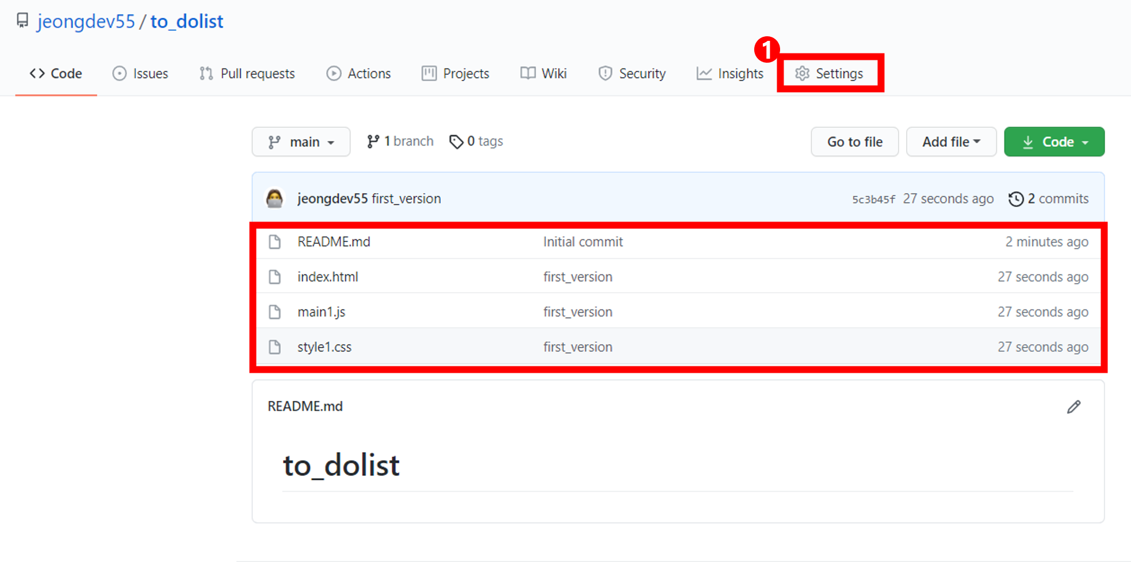Screen dimensions: 1131x562
Task: Click the 27 seconds ago timestamp for style1.css
Action: tap(1043, 347)
